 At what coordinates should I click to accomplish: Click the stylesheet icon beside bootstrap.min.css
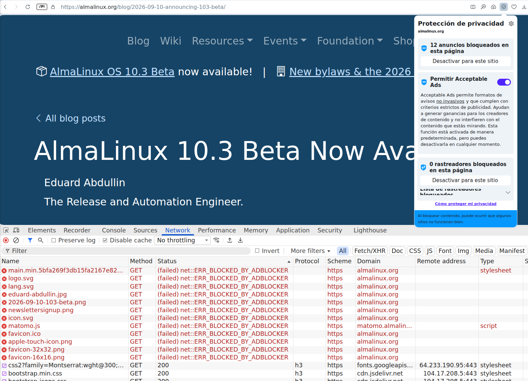pos(4,374)
